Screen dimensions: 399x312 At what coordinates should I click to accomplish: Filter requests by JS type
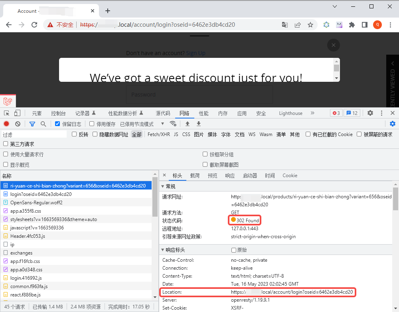[x=176, y=134]
